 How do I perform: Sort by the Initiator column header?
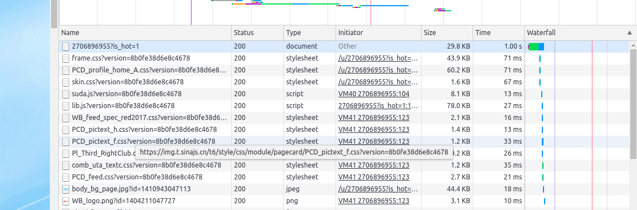[378, 33]
